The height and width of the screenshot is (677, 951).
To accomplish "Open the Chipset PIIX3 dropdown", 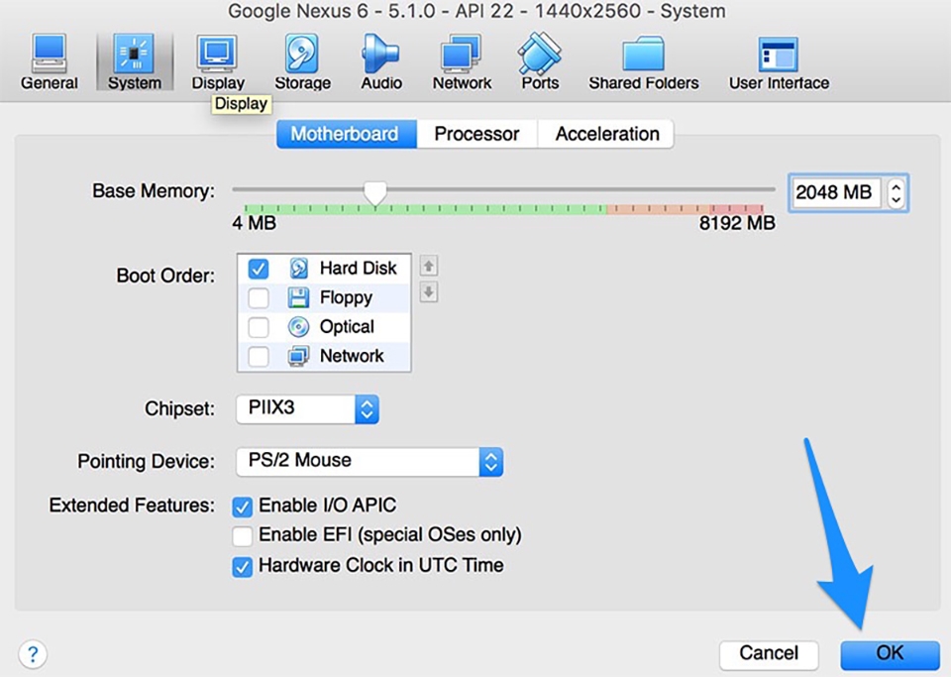I will click(x=307, y=408).
